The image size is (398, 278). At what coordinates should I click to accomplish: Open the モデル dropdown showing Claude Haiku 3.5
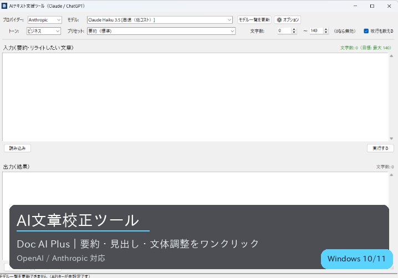[160, 20]
